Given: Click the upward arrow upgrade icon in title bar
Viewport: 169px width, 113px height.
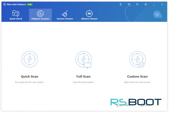Looking at the screenshot, I should click(121, 4).
